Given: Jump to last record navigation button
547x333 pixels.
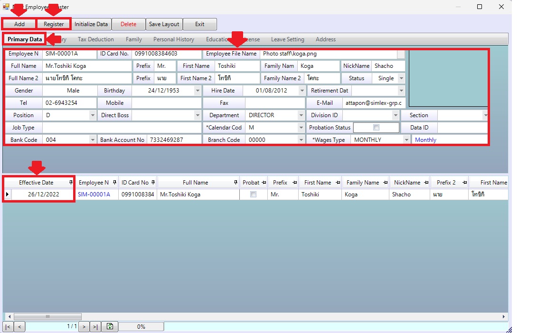Looking at the screenshot, I should (x=95, y=326).
